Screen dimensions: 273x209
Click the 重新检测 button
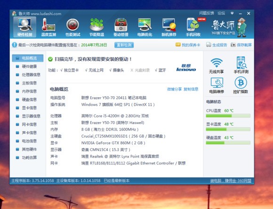tap(124, 45)
